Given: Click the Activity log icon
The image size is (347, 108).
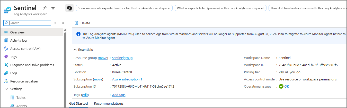Looking at the screenshot, I should tap(6, 40).
